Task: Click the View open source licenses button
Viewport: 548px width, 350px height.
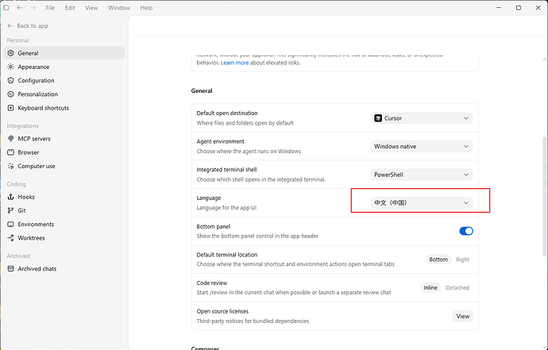Action: [463, 316]
